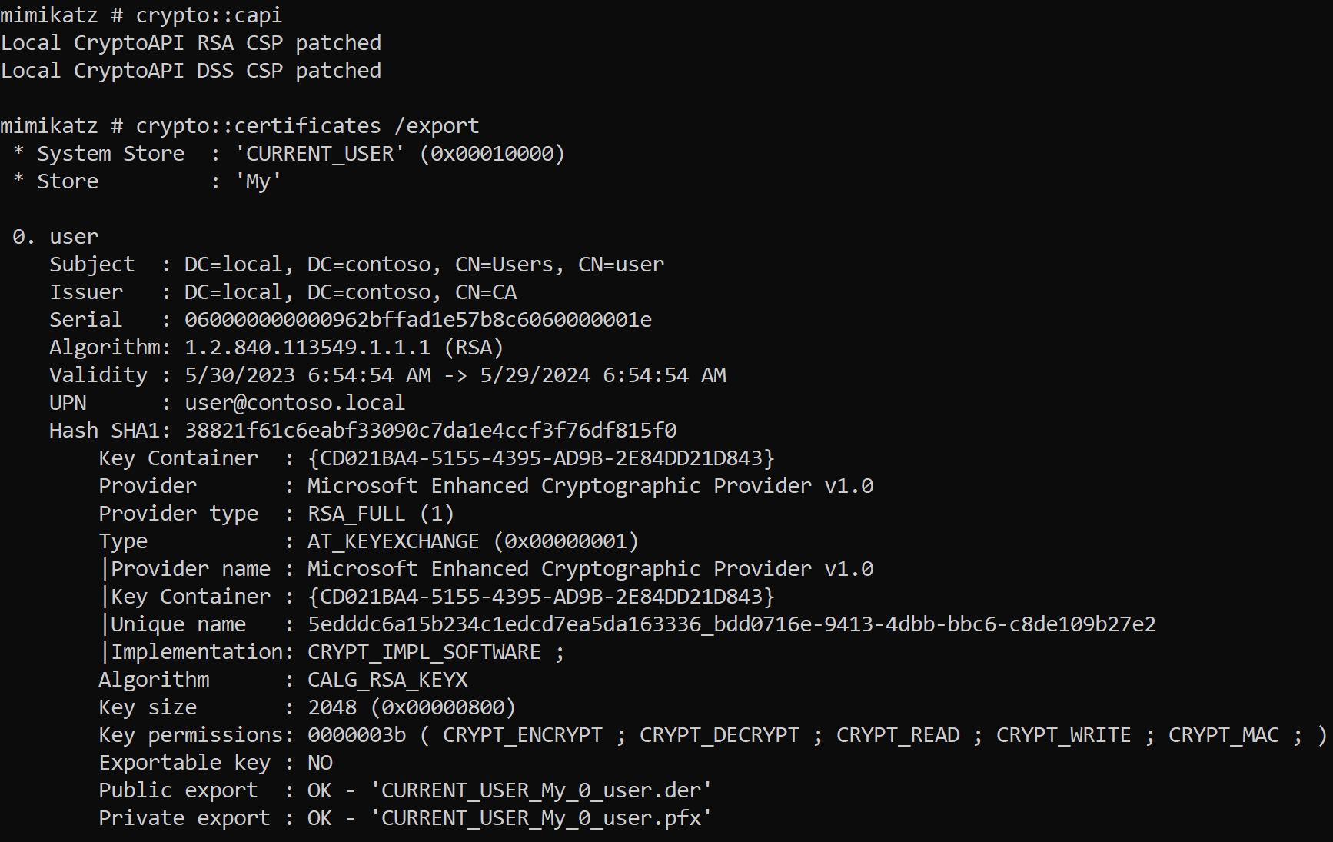The width and height of the screenshot is (1333, 842).
Task: Click the Algorithm OID 1.2.840.113549.1.1.1 text
Action: (307, 348)
